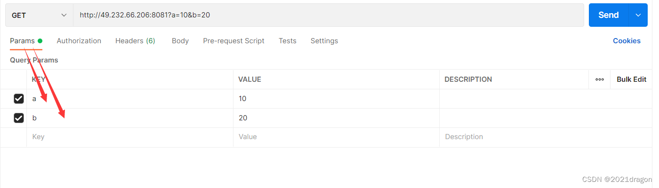Open the Headers (6) tab

pyautogui.click(x=135, y=41)
